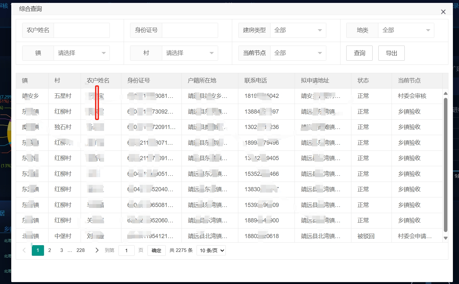This screenshot has width=459, height=284.
Task: Click the 身份证号 column header
Action: 151,81
